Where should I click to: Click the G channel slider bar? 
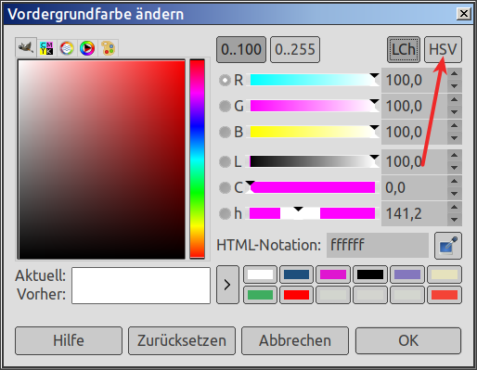point(313,106)
